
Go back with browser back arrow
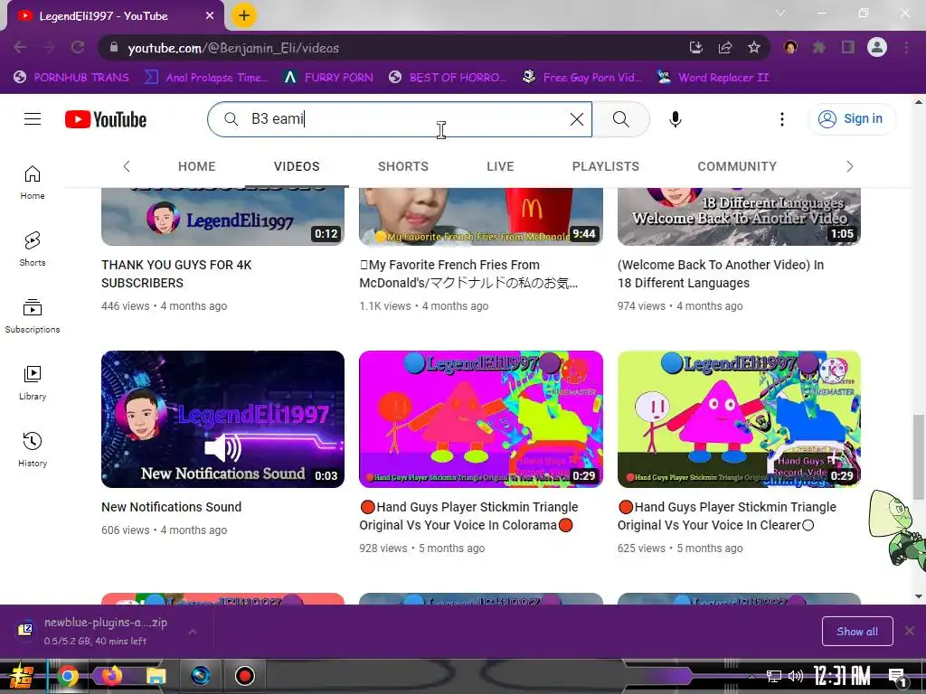[20, 47]
